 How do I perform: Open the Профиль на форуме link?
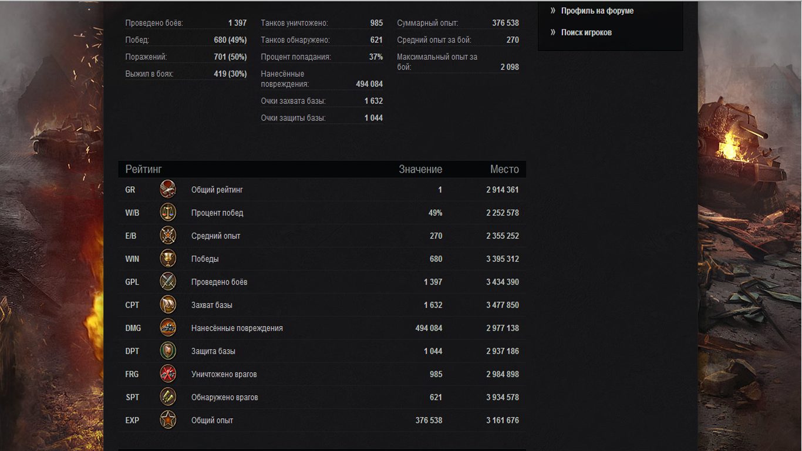[x=597, y=11]
